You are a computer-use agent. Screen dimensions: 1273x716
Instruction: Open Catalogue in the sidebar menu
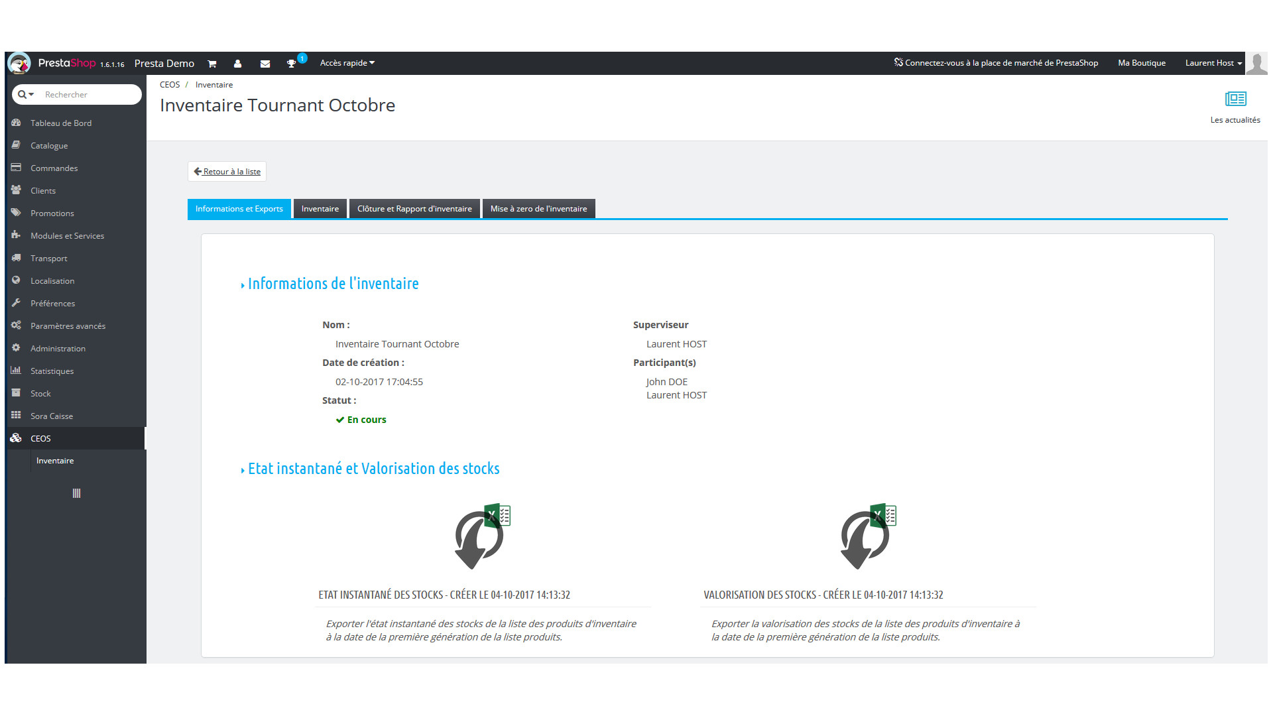49,146
